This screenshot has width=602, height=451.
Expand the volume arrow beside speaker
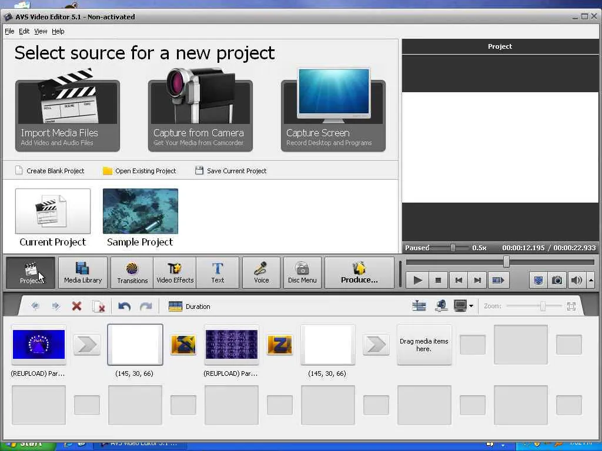coord(591,280)
